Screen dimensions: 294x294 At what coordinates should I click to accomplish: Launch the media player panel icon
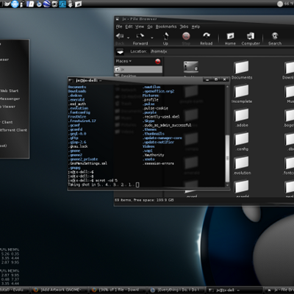click(x=54, y=4)
